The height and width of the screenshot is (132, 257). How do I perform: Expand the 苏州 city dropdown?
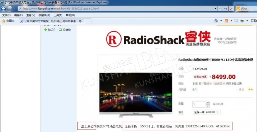[x=208, y=83]
